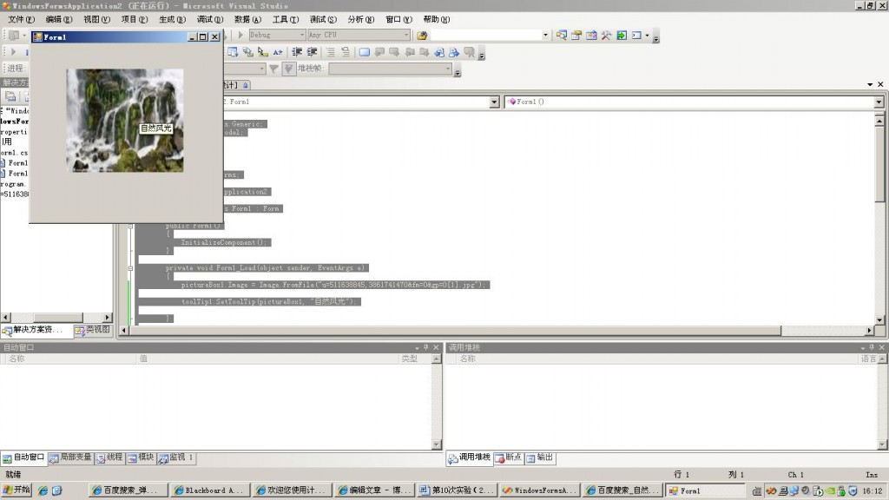Switch to 线程 tab

tap(109, 457)
